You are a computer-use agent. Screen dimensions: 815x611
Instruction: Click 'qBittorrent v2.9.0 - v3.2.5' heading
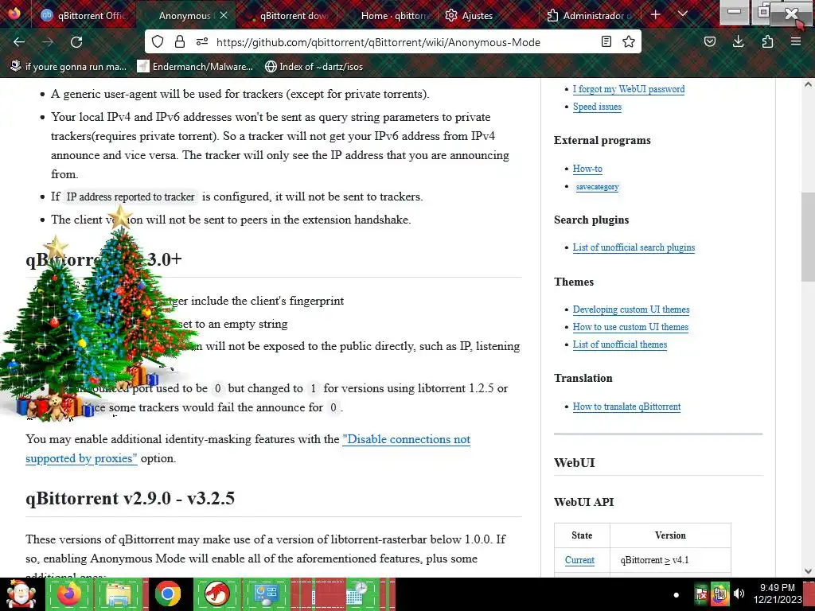click(130, 498)
